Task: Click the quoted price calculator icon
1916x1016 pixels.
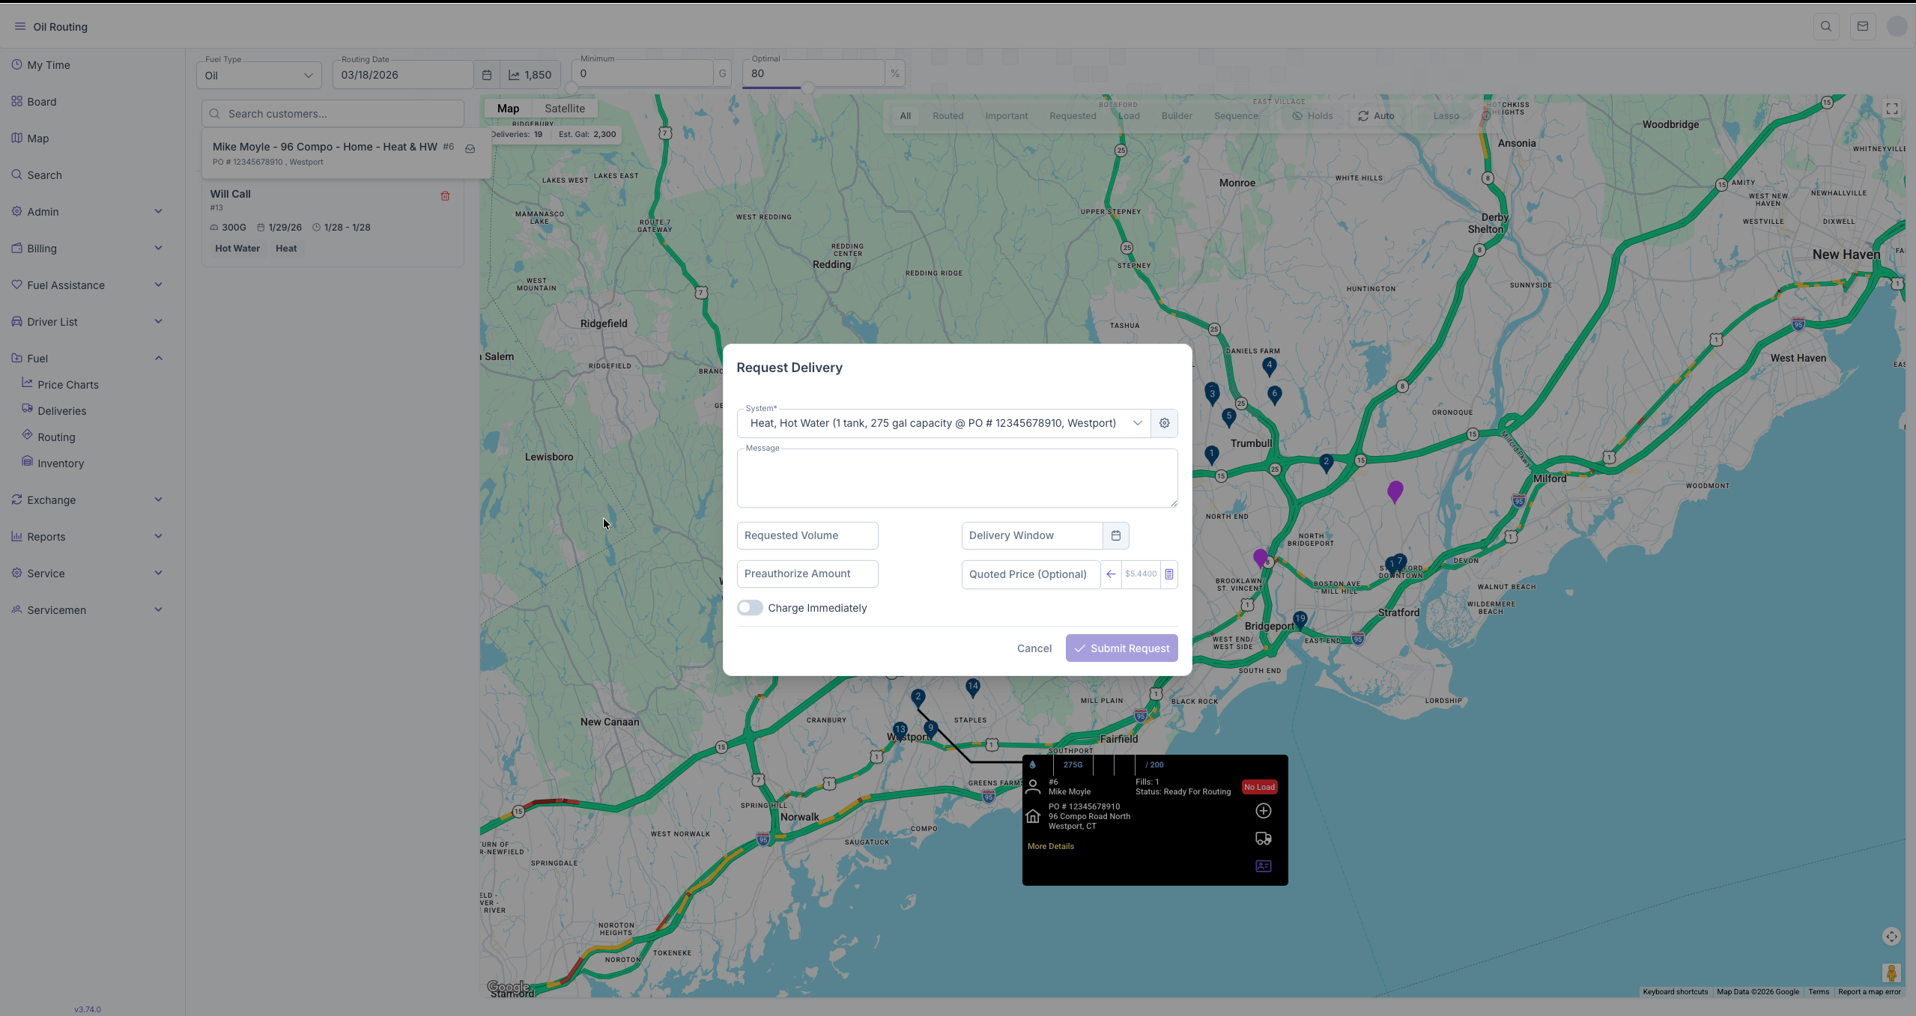Action: 1168,574
